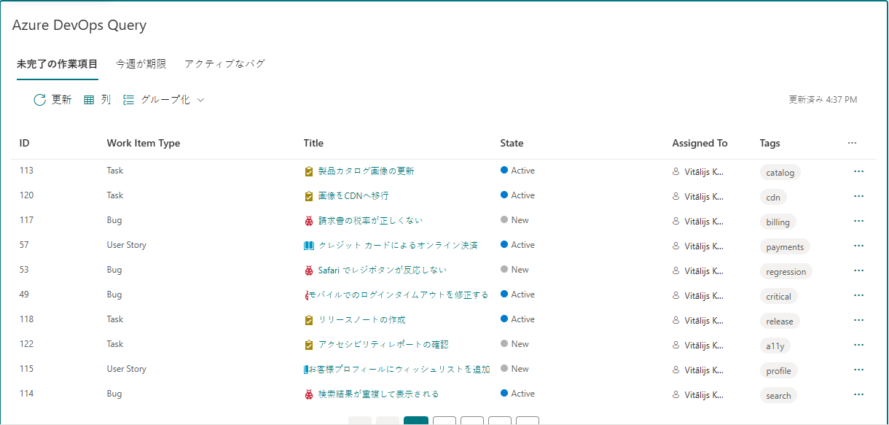The width and height of the screenshot is (889, 425).
Task: Click the group-by (グループ化) list icon
Action: 129,100
